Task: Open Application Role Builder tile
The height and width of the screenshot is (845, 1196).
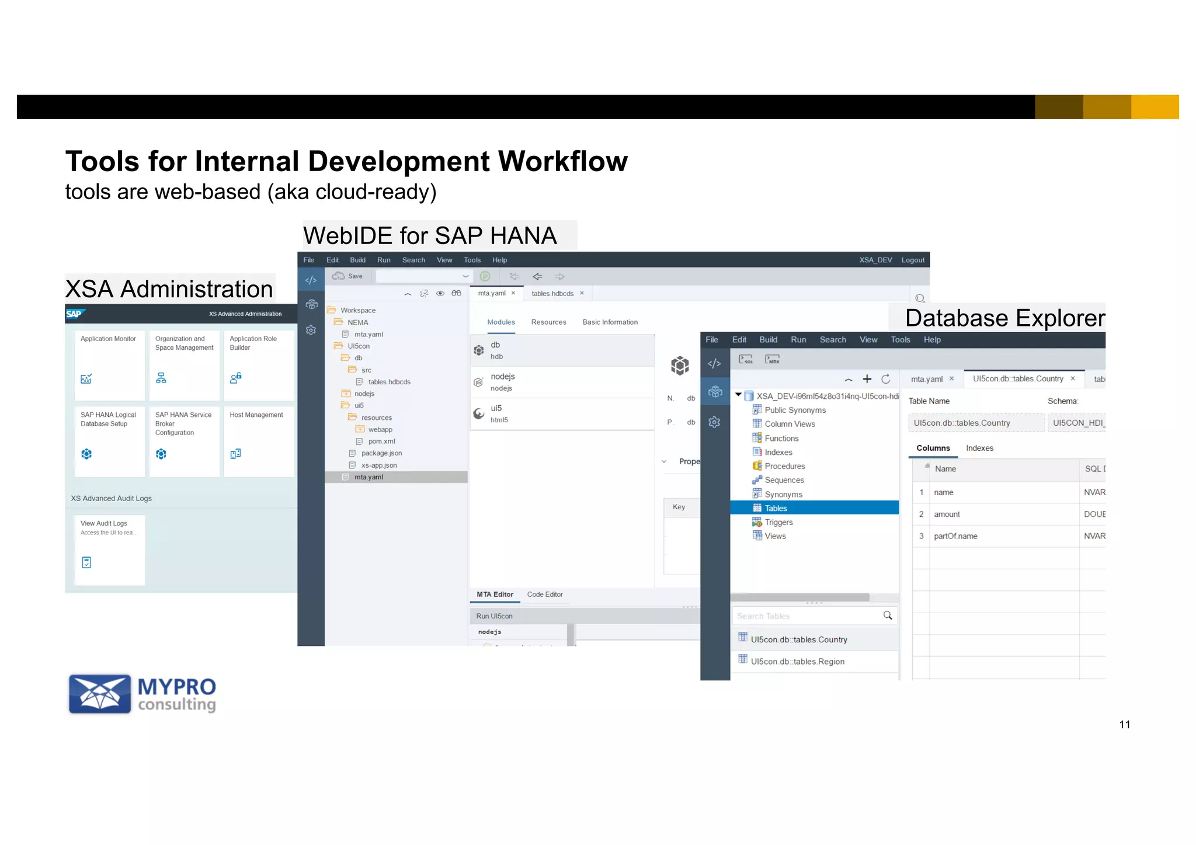Action: (x=259, y=365)
